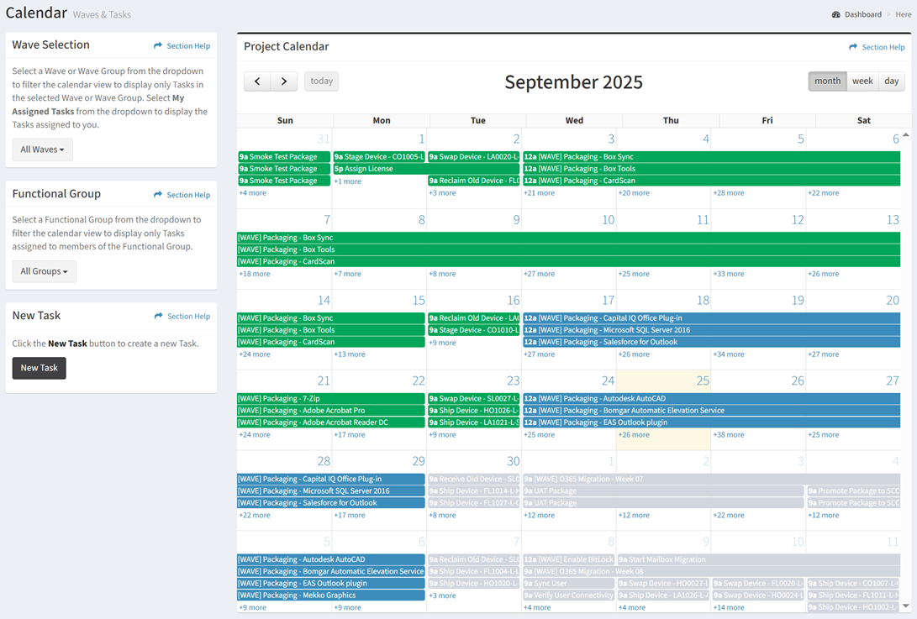Expand the +26 more link on September 25
The image size is (917, 619).
(x=634, y=435)
